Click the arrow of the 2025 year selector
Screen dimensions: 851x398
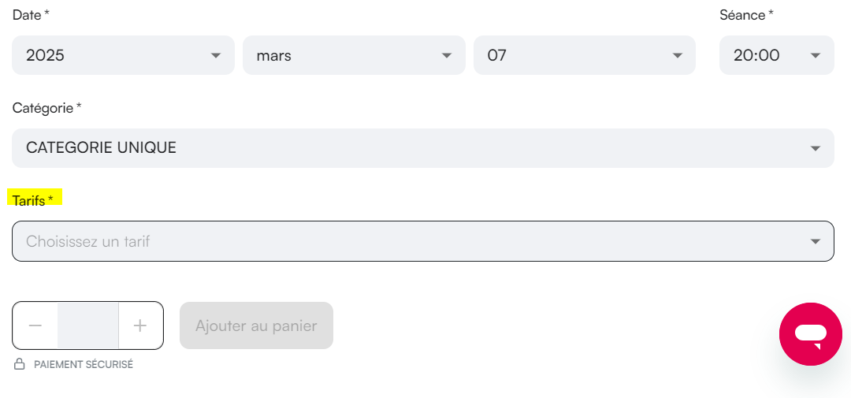[x=215, y=55]
